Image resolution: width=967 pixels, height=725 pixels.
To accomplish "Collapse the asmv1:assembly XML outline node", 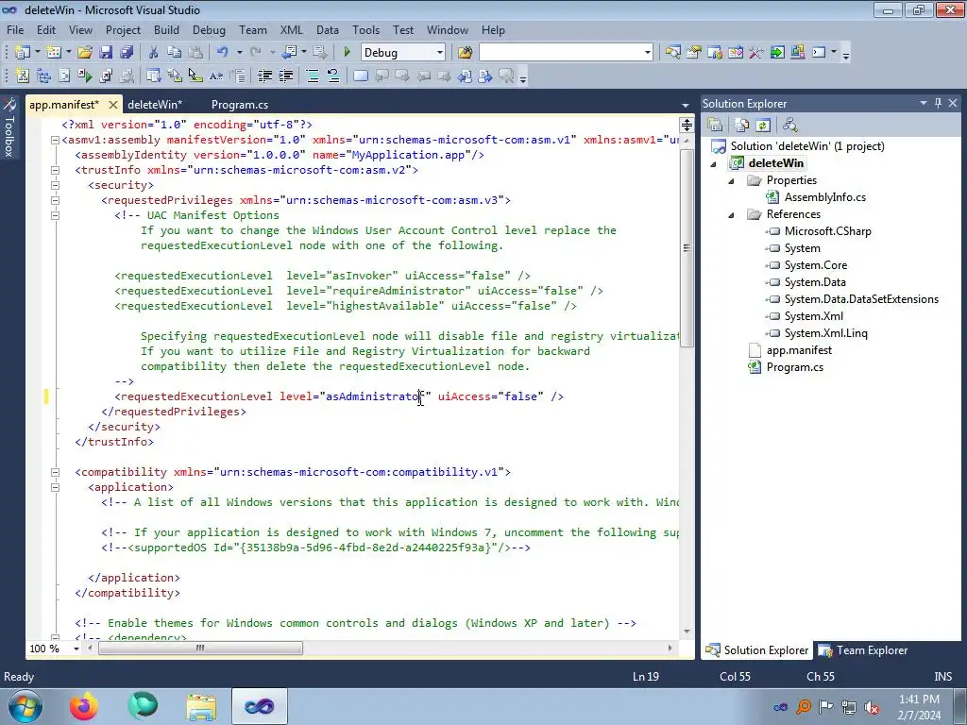I will tap(55, 140).
